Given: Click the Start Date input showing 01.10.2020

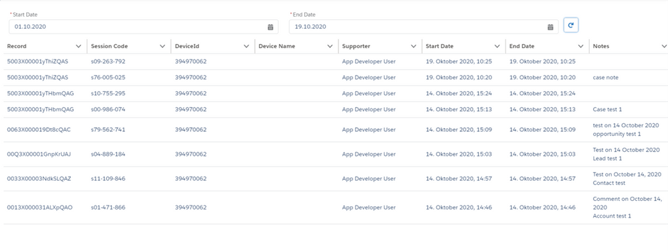Looking at the screenshot, I should pos(144,27).
